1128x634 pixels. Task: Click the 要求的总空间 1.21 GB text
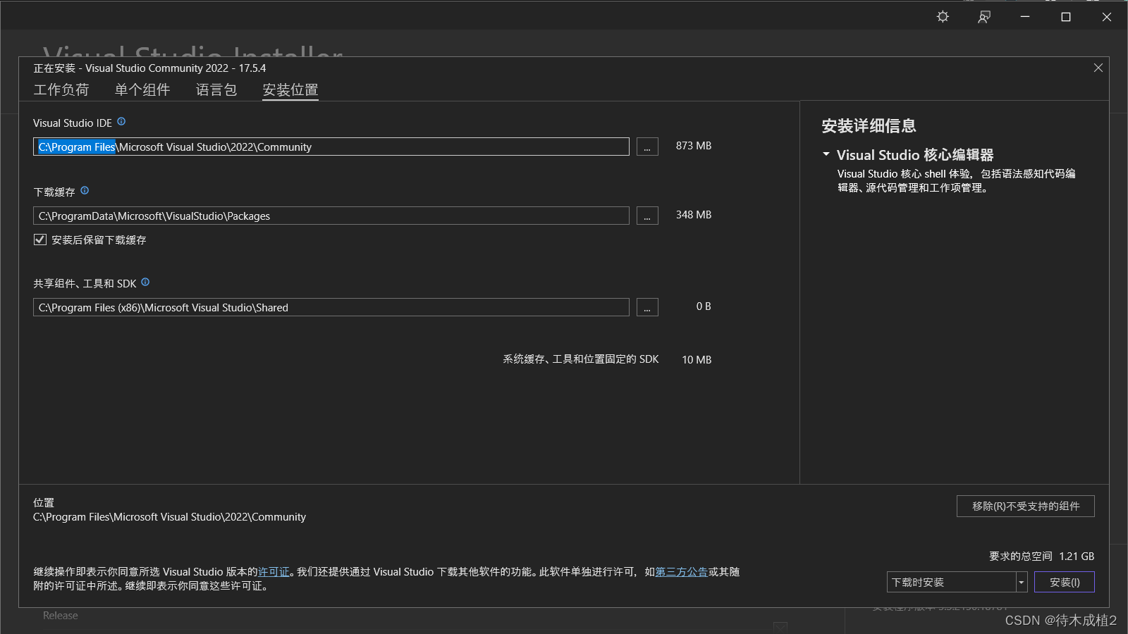1042,557
